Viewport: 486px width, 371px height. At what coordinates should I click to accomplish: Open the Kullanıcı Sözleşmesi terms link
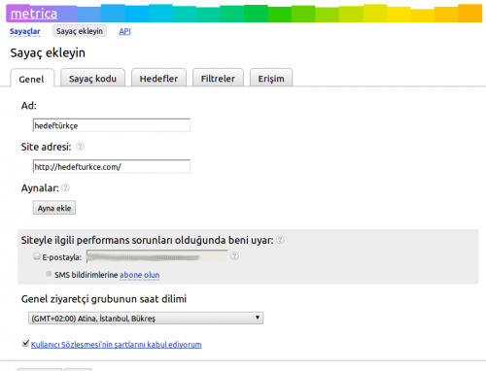[116, 345]
